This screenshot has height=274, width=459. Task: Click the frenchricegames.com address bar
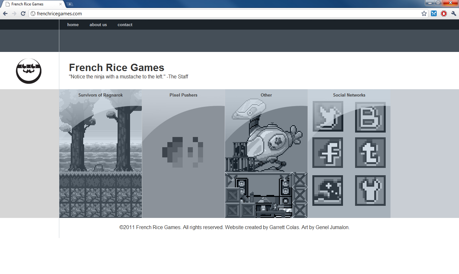tap(228, 13)
